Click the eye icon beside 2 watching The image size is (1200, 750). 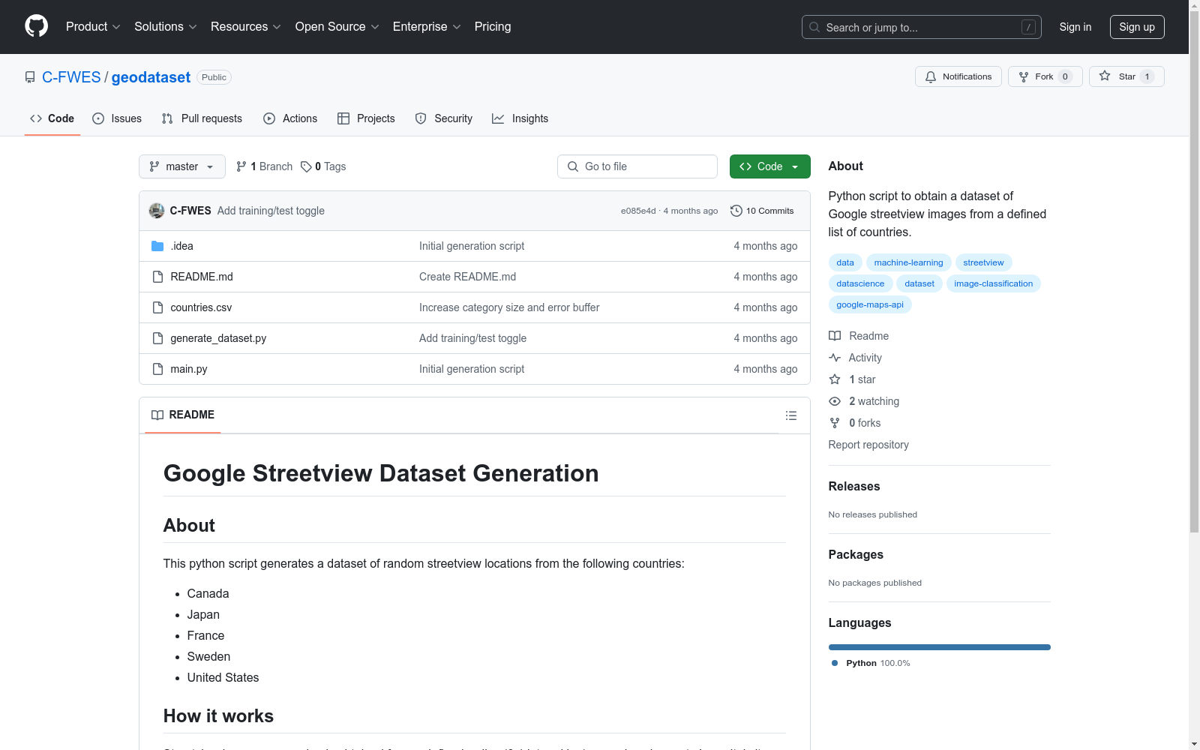[x=835, y=401]
